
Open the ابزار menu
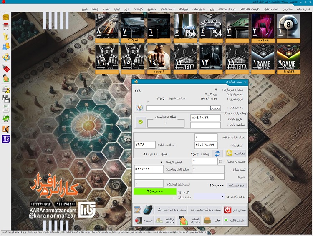tap(127, 9)
